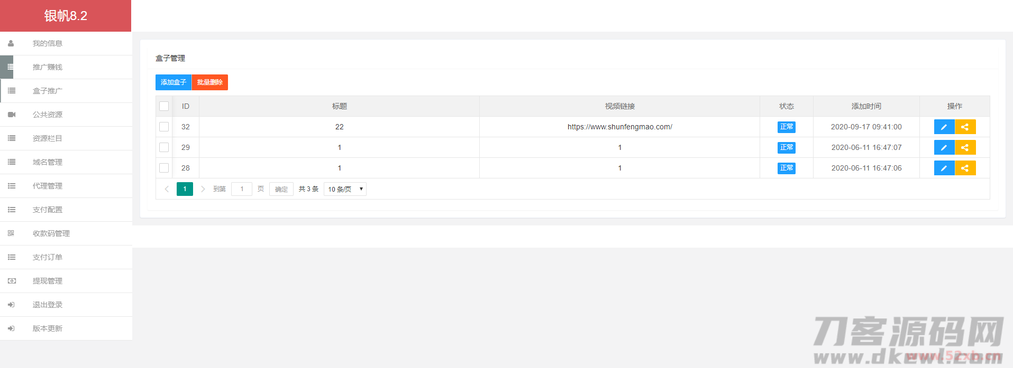
Task: Click the share icon for row 28
Action: [965, 168]
